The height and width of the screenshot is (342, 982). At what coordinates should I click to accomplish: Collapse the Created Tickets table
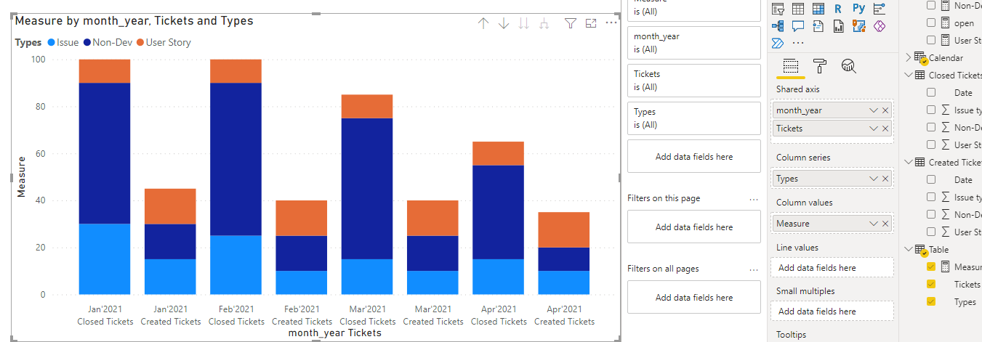point(908,162)
